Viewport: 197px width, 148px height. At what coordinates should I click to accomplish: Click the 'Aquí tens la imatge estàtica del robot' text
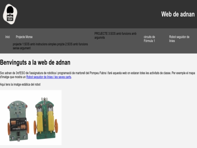tap(20, 84)
